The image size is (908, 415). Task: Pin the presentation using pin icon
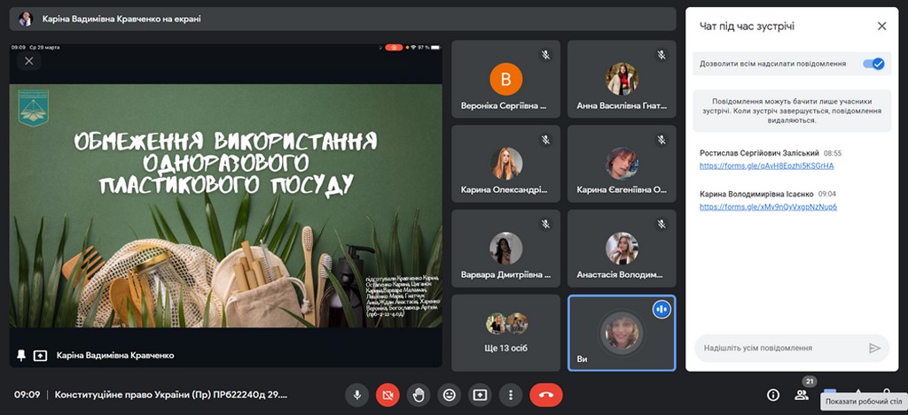pyautogui.click(x=21, y=355)
